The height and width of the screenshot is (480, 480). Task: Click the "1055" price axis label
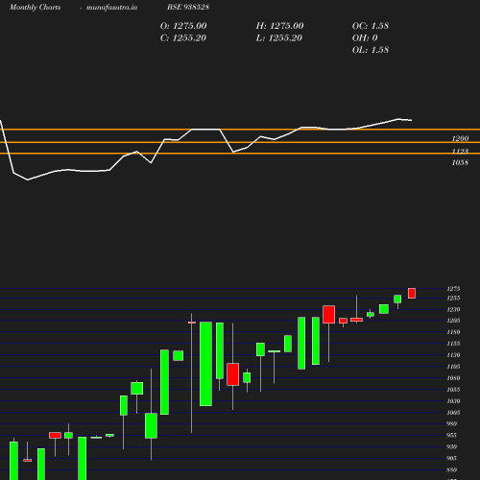453,390
